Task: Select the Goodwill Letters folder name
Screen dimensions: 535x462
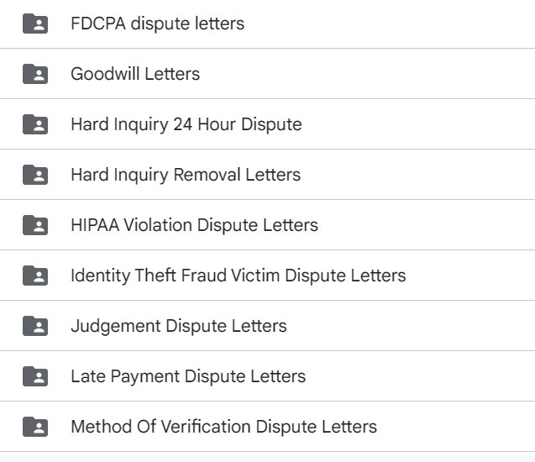Action: click(x=135, y=74)
